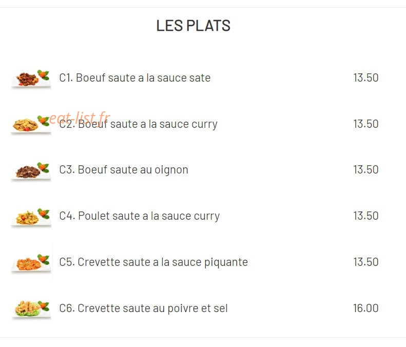Click the C4 chicken curry dish thumbnail
This screenshot has width=406, height=347.
tap(31, 217)
